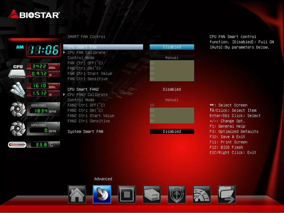Click the thermometer temperature icon
Viewport: 284px width, 213px height.
[17, 145]
